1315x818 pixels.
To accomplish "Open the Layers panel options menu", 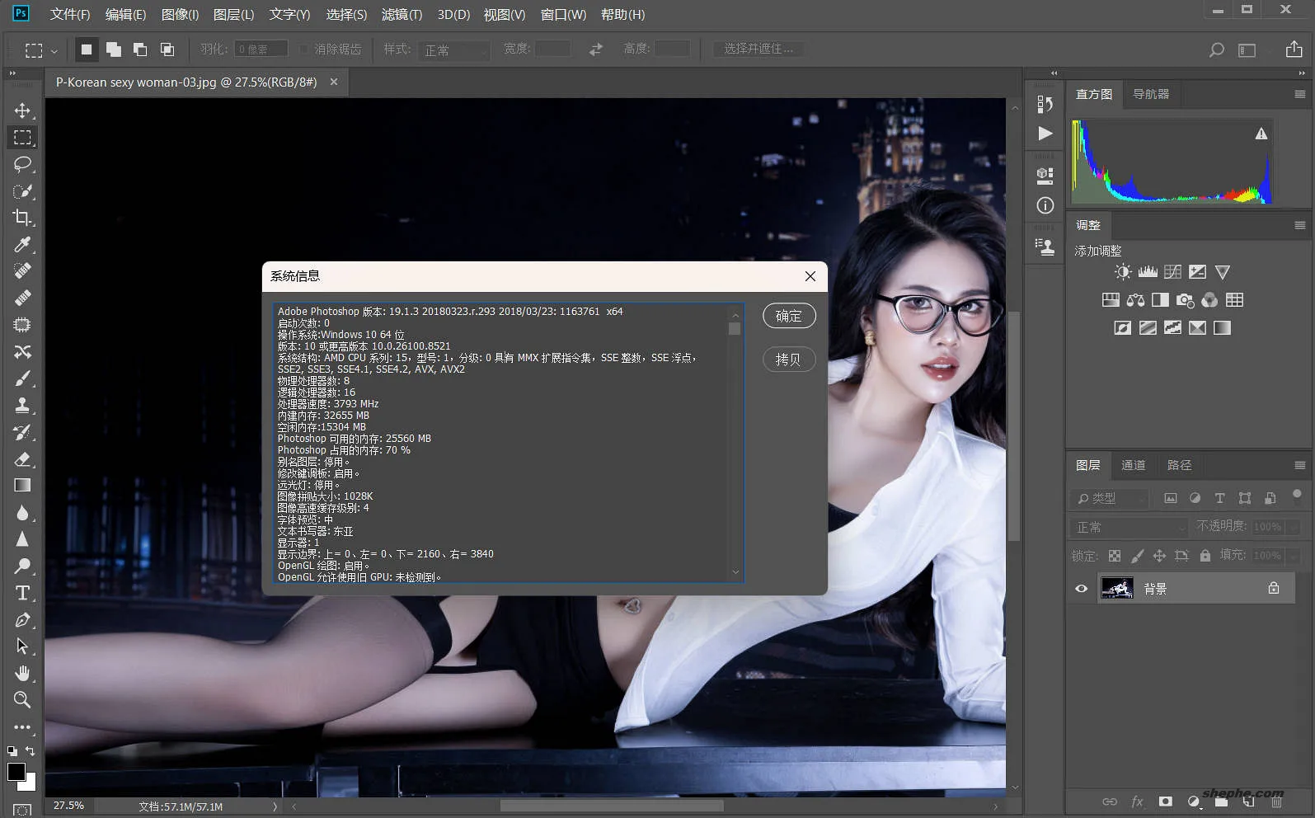I will 1300,465.
